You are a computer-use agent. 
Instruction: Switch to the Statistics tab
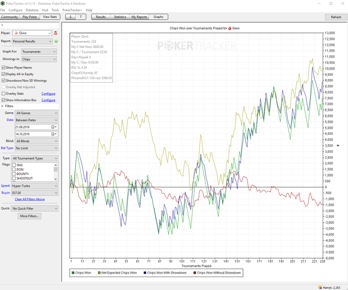pyautogui.click(x=120, y=17)
